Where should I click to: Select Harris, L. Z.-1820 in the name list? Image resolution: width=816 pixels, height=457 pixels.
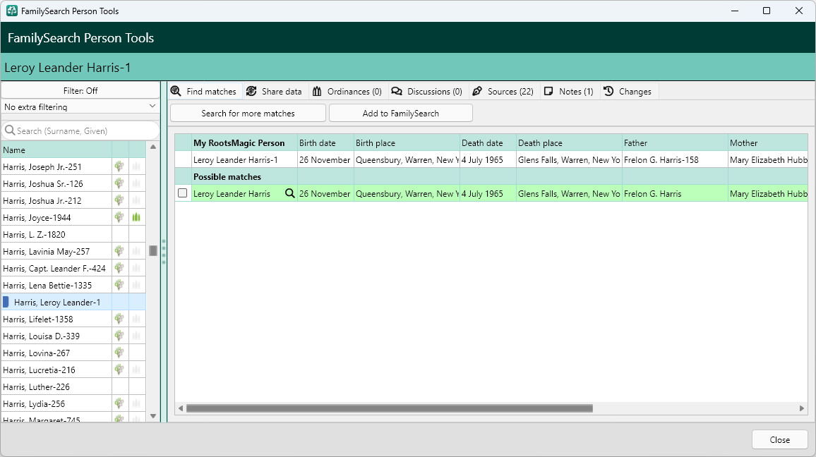[56, 234]
